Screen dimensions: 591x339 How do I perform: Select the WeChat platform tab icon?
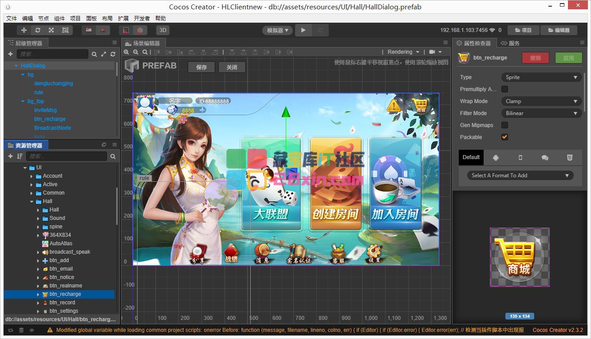click(x=545, y=158)
